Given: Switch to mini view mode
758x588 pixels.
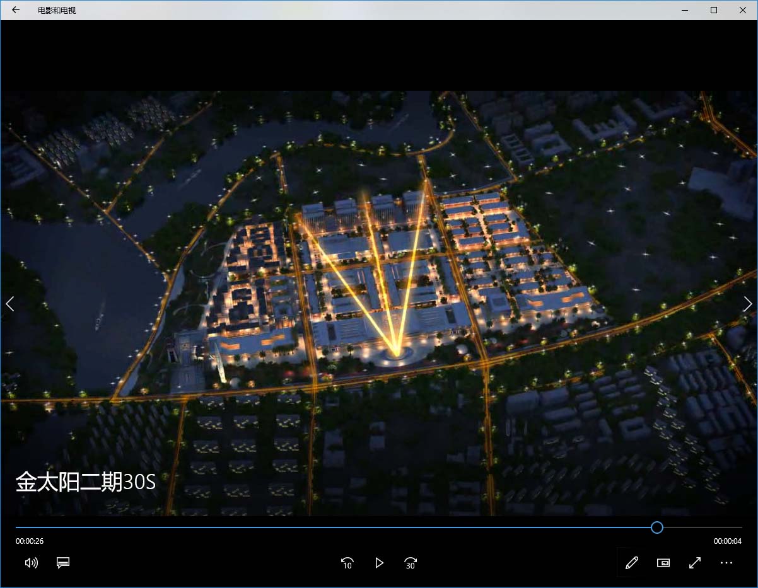Looking at the screenshot, I should tap(663, 563).
